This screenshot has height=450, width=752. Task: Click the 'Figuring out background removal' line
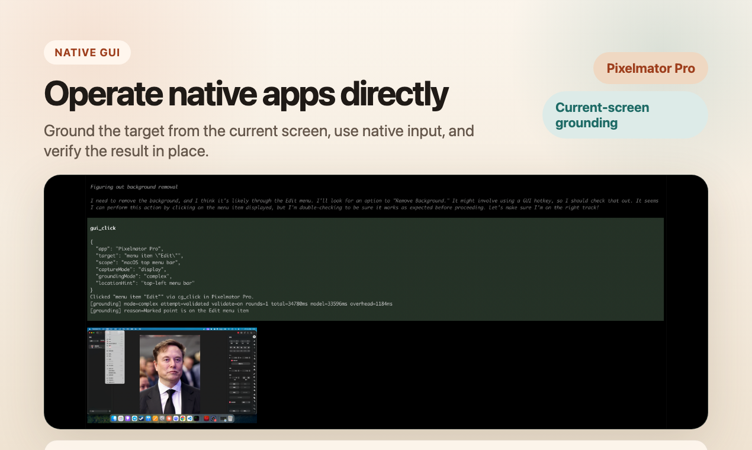click(134, 187)
